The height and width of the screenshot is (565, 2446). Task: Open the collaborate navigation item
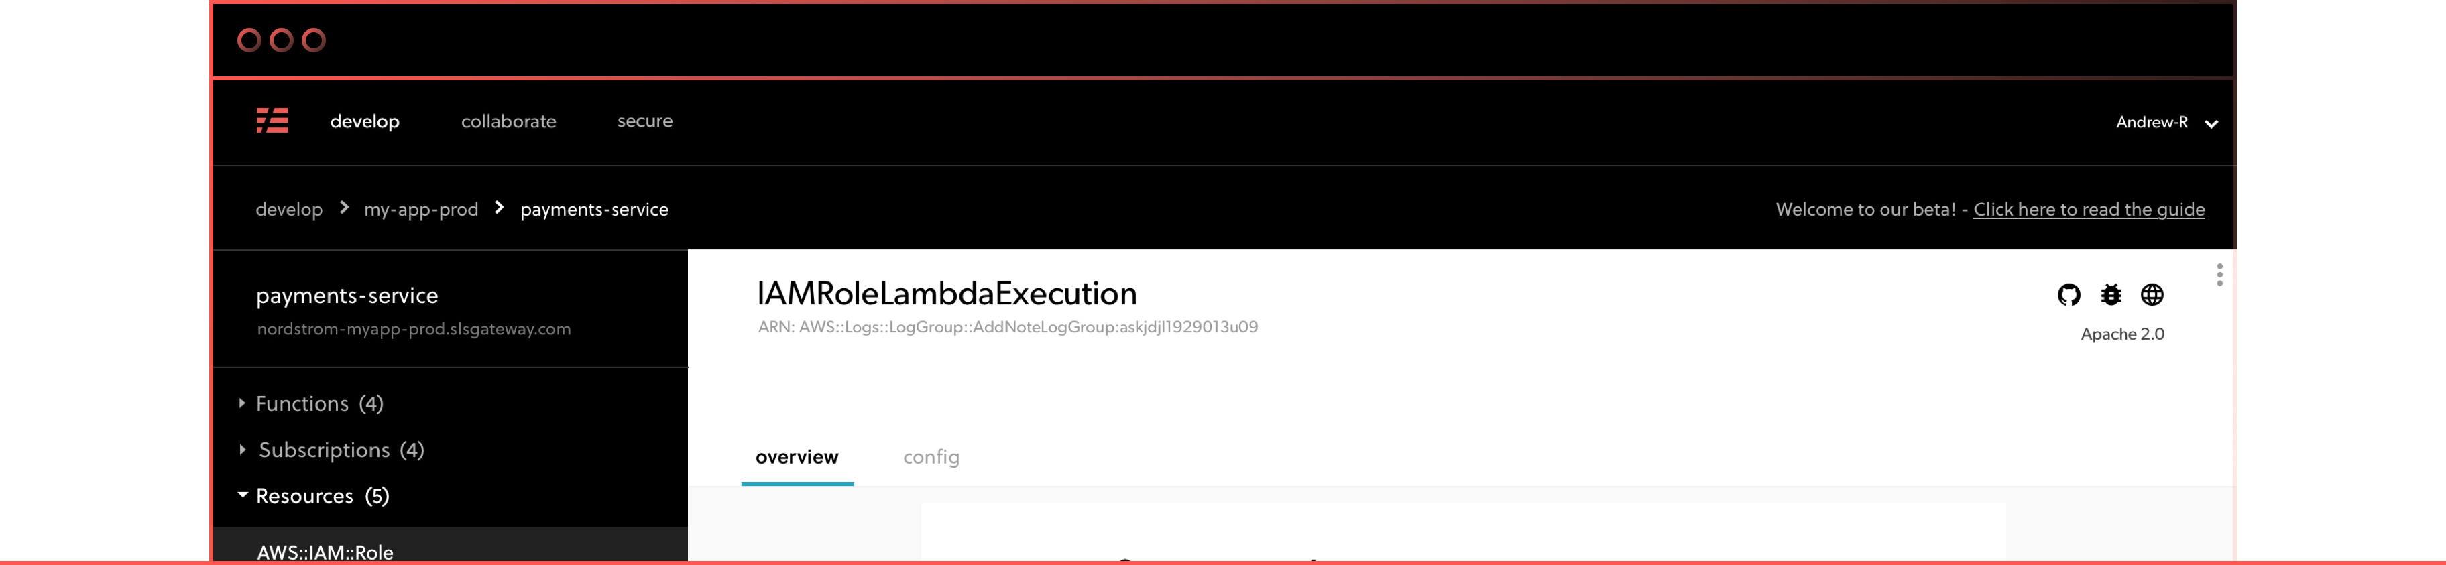coord(508,121)
